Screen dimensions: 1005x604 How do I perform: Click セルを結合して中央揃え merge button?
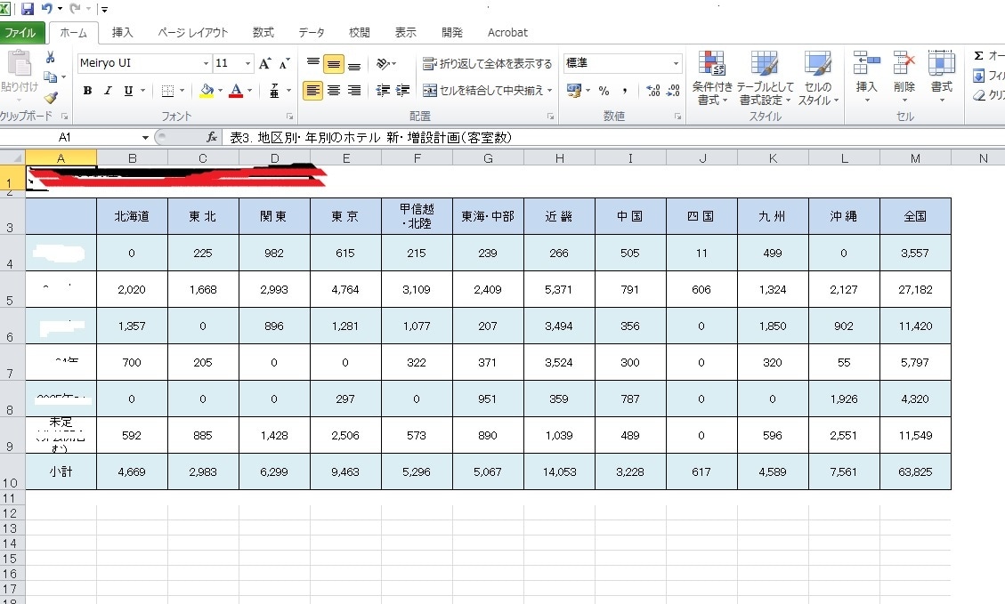click(x=482, y=91)
